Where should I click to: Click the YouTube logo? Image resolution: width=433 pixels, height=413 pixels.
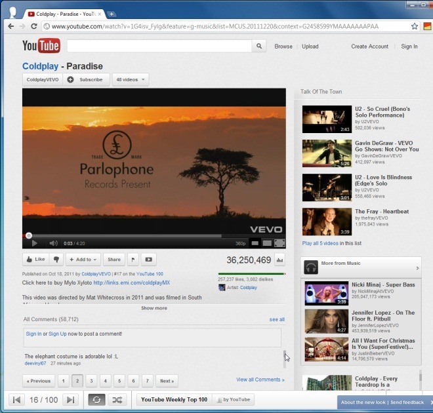point(41,46)
